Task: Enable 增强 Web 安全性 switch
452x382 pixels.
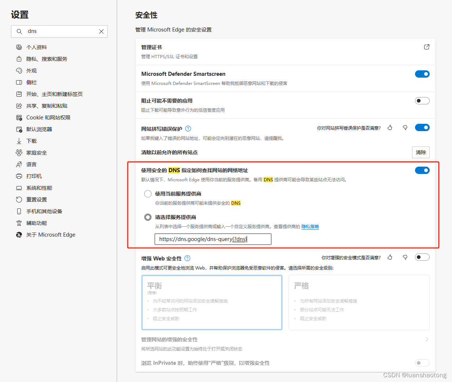Action: pos(422,257)
